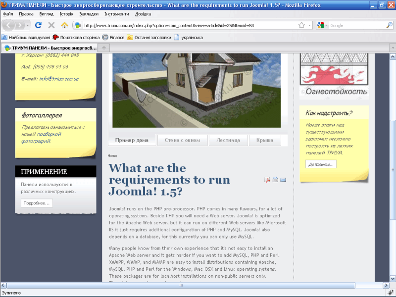The width and height of the screenshot is (396, 297).
Task: Click the Зупинено status bar text
Action: [11, 293]
